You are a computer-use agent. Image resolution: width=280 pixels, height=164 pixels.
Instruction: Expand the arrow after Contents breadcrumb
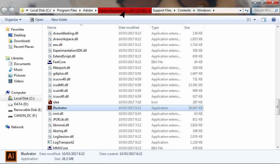194,11
